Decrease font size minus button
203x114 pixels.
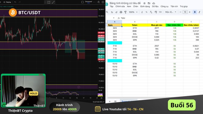tap(180, 12)
